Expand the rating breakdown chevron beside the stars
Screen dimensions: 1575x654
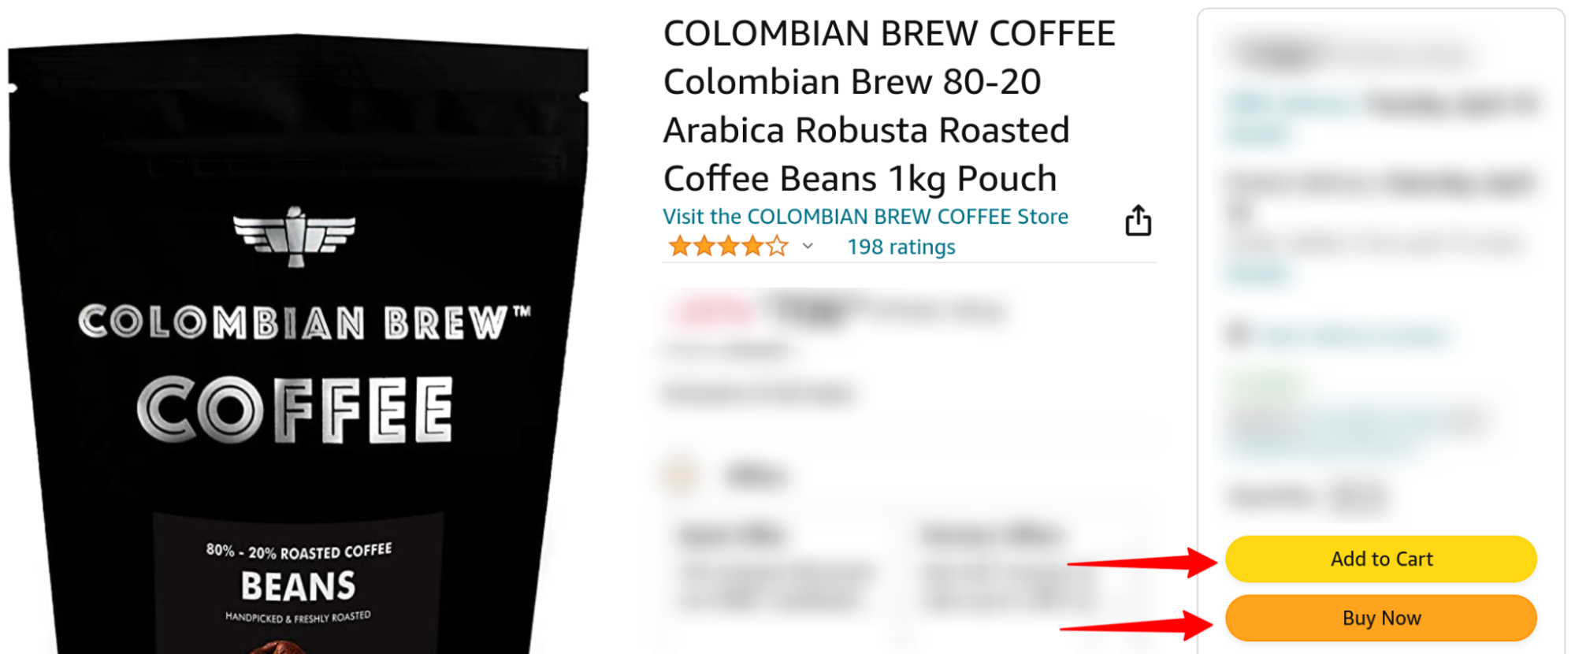coord(808,247)
